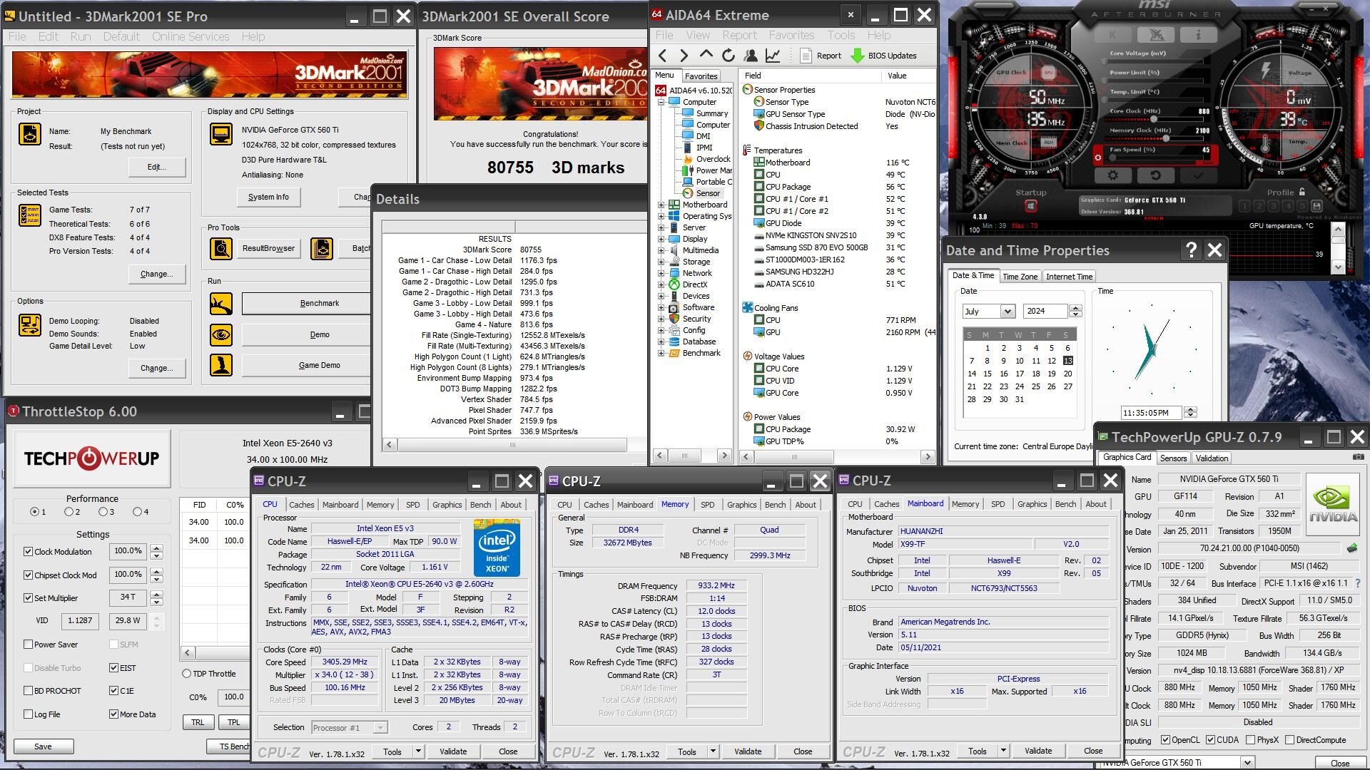Viewport: 1370px width, 770px height.
Task: Open Tools dropdown arrow in CPU-Z CPU window
Action: (x=418, y=751)
